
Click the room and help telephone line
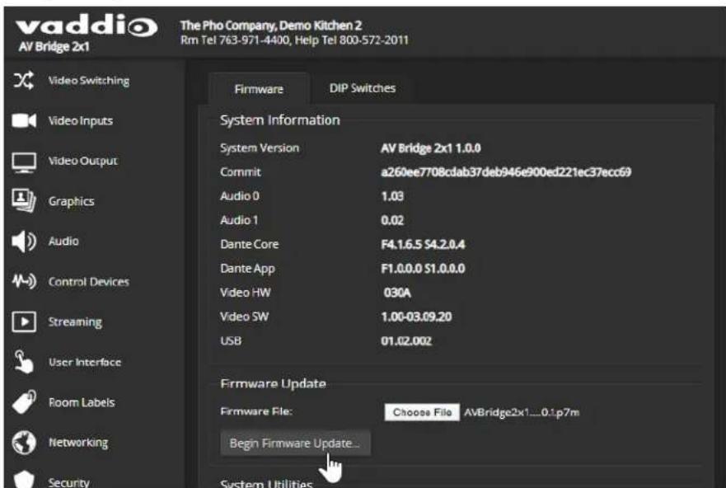tap(294, 40)
